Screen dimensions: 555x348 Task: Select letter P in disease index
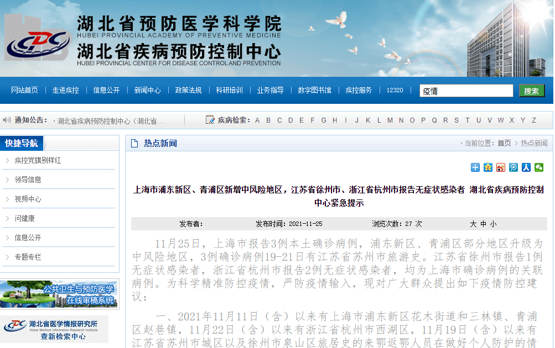423,120
